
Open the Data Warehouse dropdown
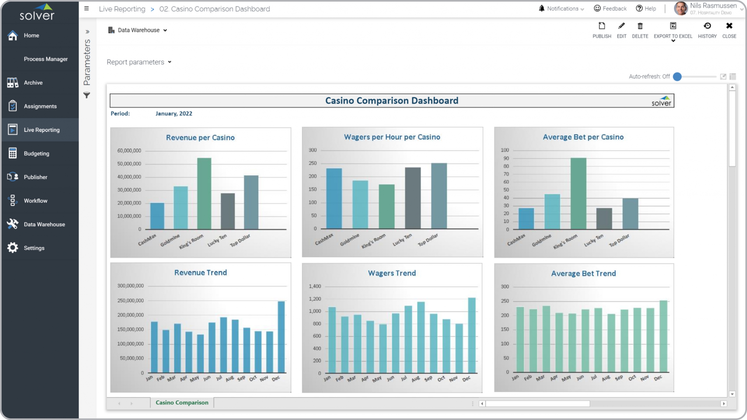tap(138, 30)
